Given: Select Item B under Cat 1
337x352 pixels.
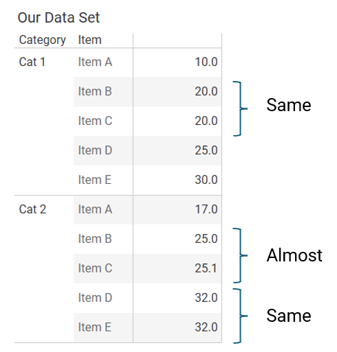Looking at the screenshot, I should click(x=95, y=91).
